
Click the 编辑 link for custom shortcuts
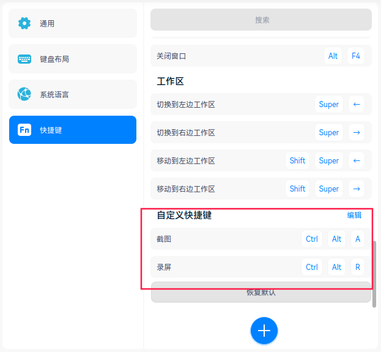tap(354, 215)
